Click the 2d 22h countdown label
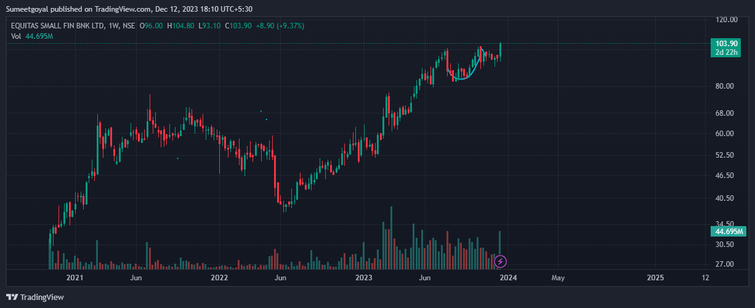The height and width of the screenshot is (308, 755). click(x=727, y=52)
